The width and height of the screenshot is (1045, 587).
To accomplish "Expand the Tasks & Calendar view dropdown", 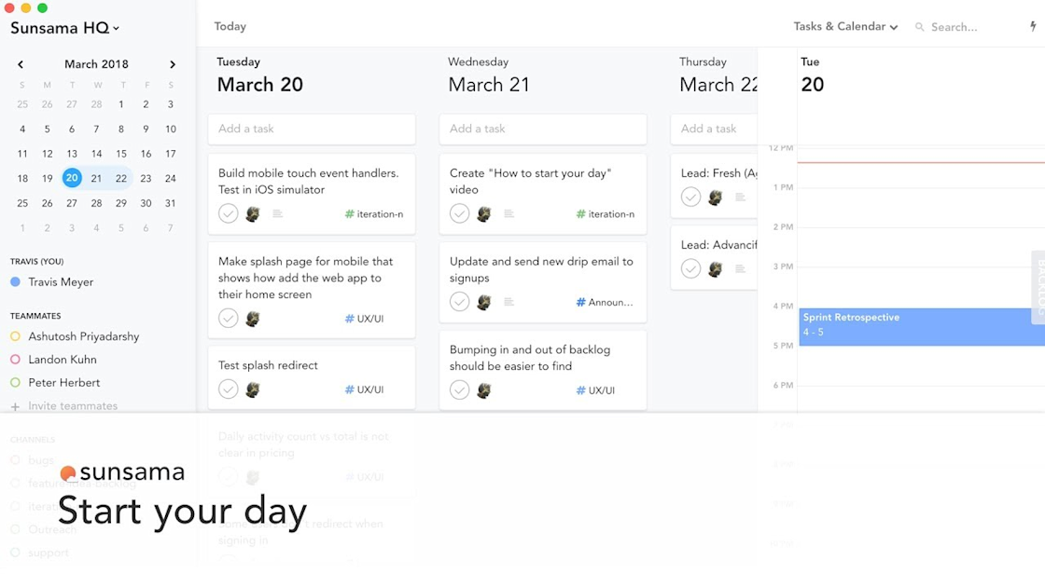I will [x=845, y=27].
